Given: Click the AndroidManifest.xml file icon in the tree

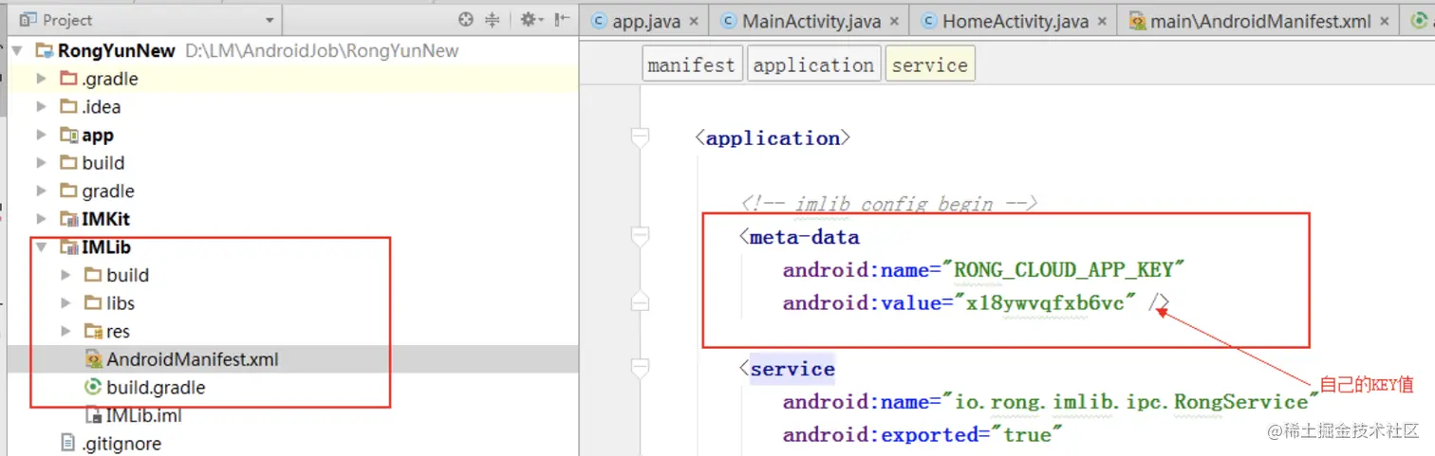Looking at the screenshot, I should [93, 359].
